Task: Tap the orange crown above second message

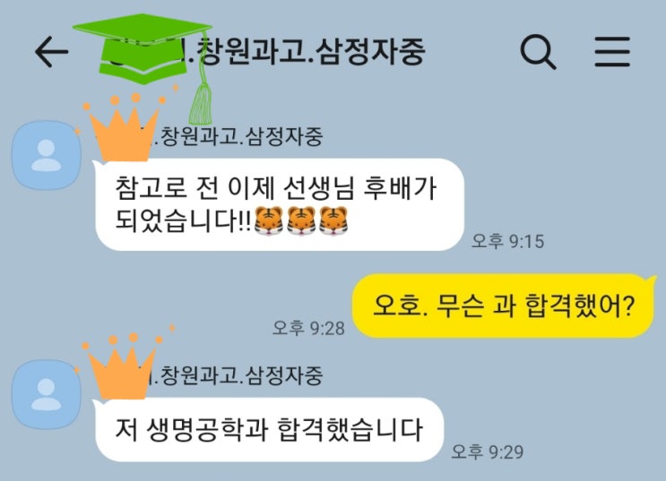Action: 122,366
